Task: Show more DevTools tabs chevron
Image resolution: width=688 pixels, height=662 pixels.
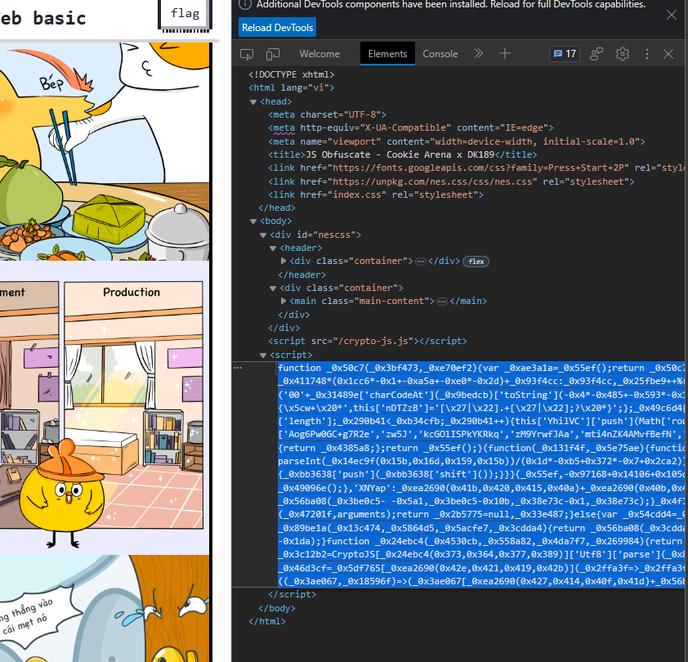Action: point(478,54)
